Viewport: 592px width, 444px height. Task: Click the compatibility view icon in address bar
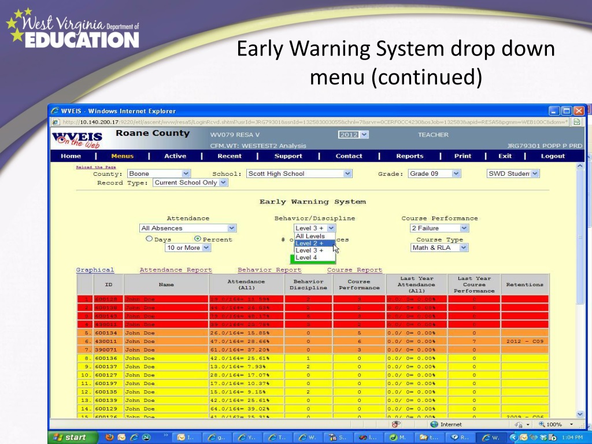577,122
